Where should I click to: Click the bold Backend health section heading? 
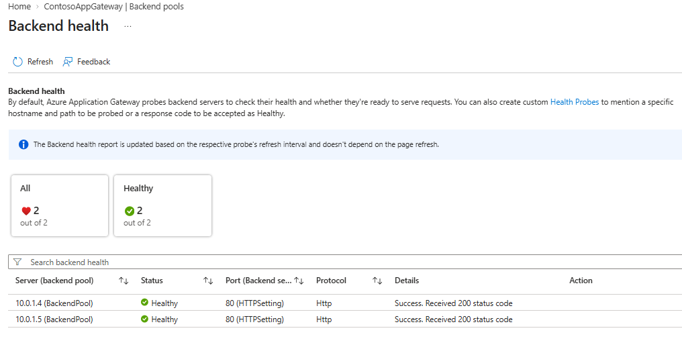pyautogui.click(x=36, y=91)
